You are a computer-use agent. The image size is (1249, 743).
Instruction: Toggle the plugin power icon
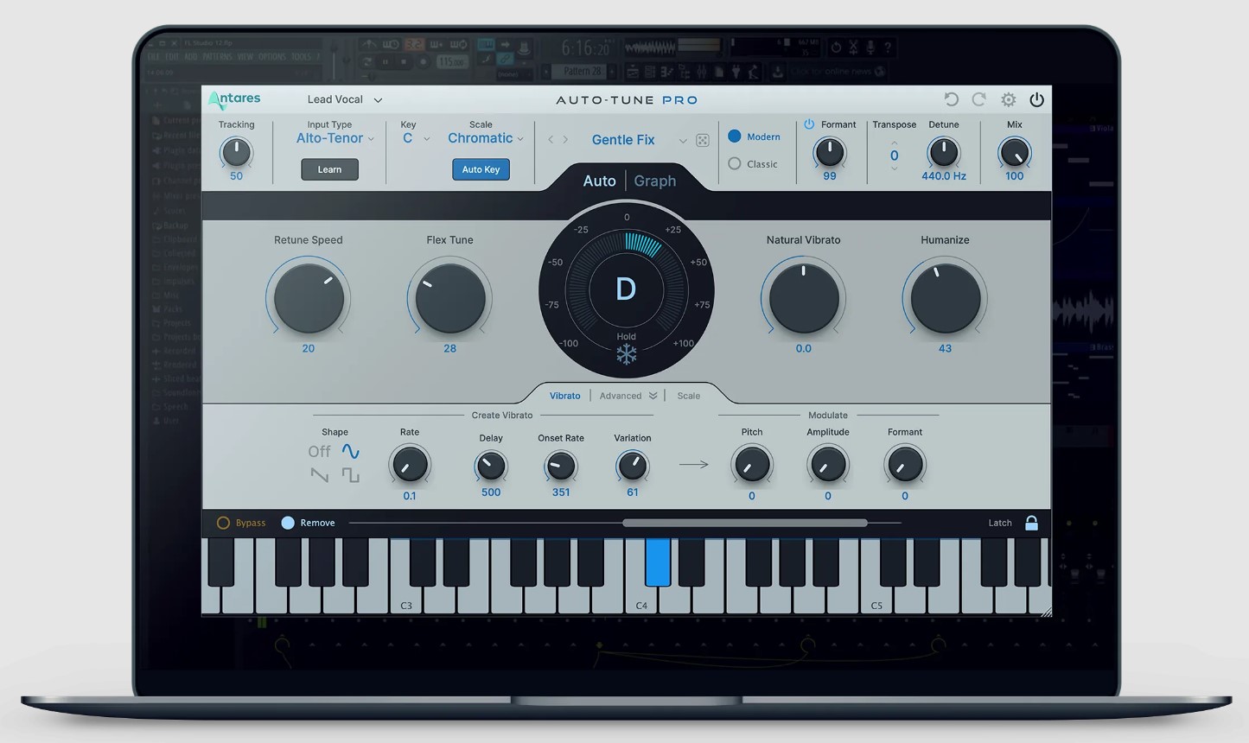click(x=1036, y=99)
